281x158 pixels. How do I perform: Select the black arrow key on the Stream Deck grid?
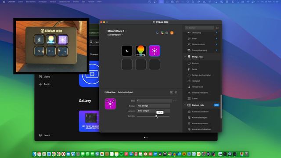coord(127,51)
